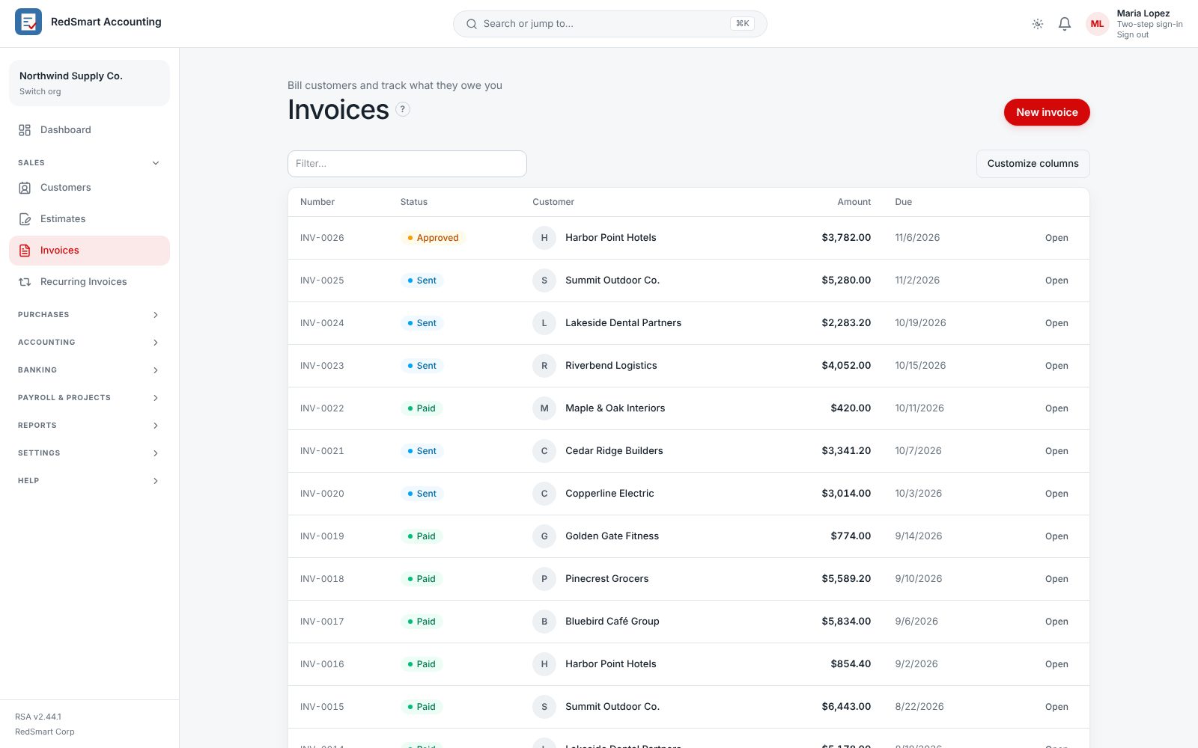Click Open for invoice INV-0018
This screenshot has height=748, width=1198.
(1056, 579)
